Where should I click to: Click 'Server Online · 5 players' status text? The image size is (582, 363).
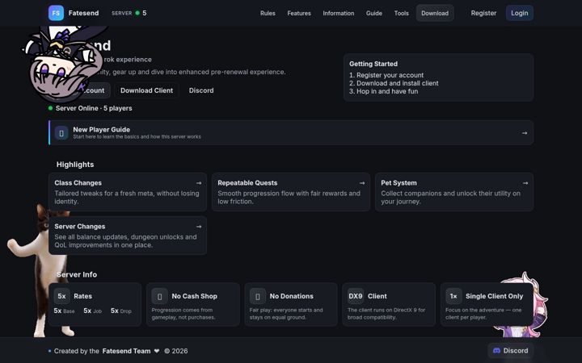pos(94,108)
